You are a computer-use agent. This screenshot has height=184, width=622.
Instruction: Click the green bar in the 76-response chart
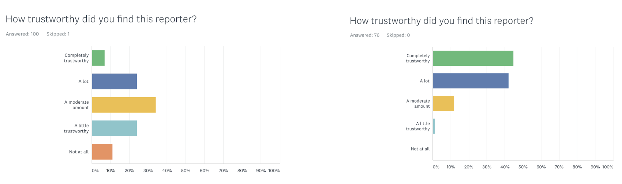(x=473, y=58)
